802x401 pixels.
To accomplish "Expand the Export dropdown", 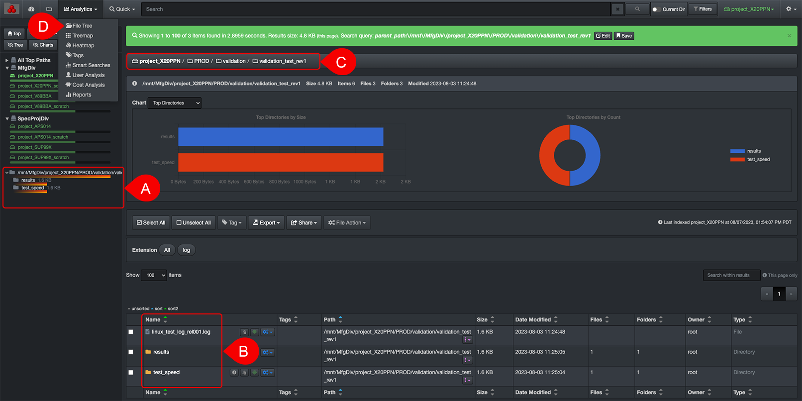I will 267,223.
